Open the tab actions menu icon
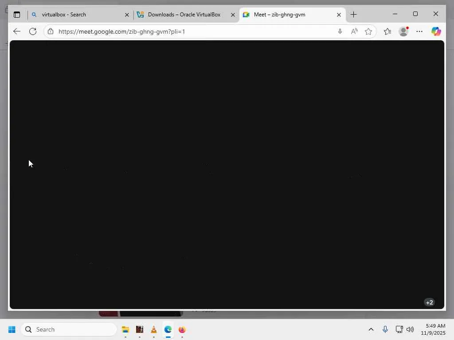Screen dimensions: 454x340 17,15
